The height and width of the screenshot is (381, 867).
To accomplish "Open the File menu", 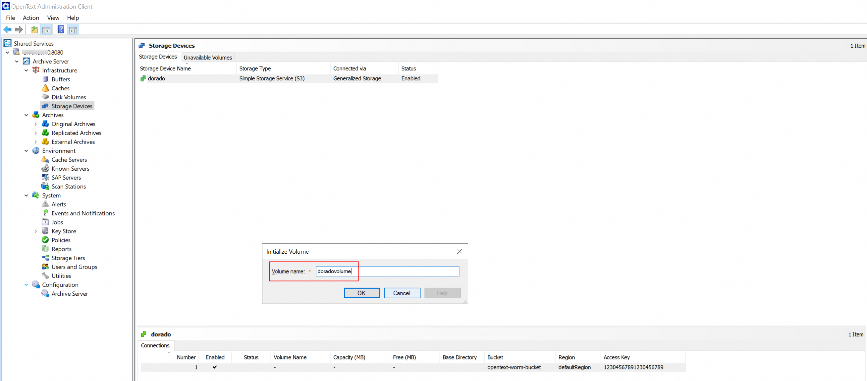I will pos(10,18).
